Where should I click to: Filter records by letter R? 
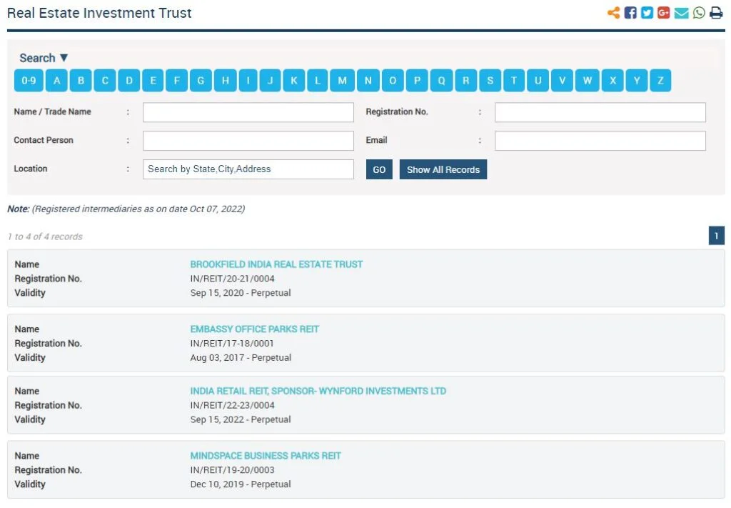pos(465,80)
